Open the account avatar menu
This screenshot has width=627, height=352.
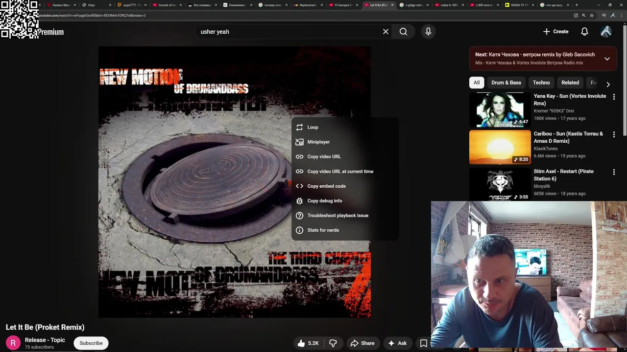(606, 32)
